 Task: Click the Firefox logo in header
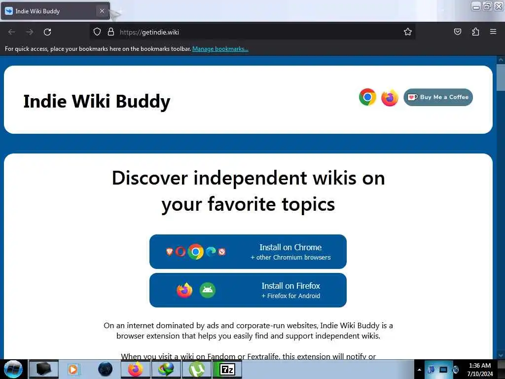click(x=390, y=98)
